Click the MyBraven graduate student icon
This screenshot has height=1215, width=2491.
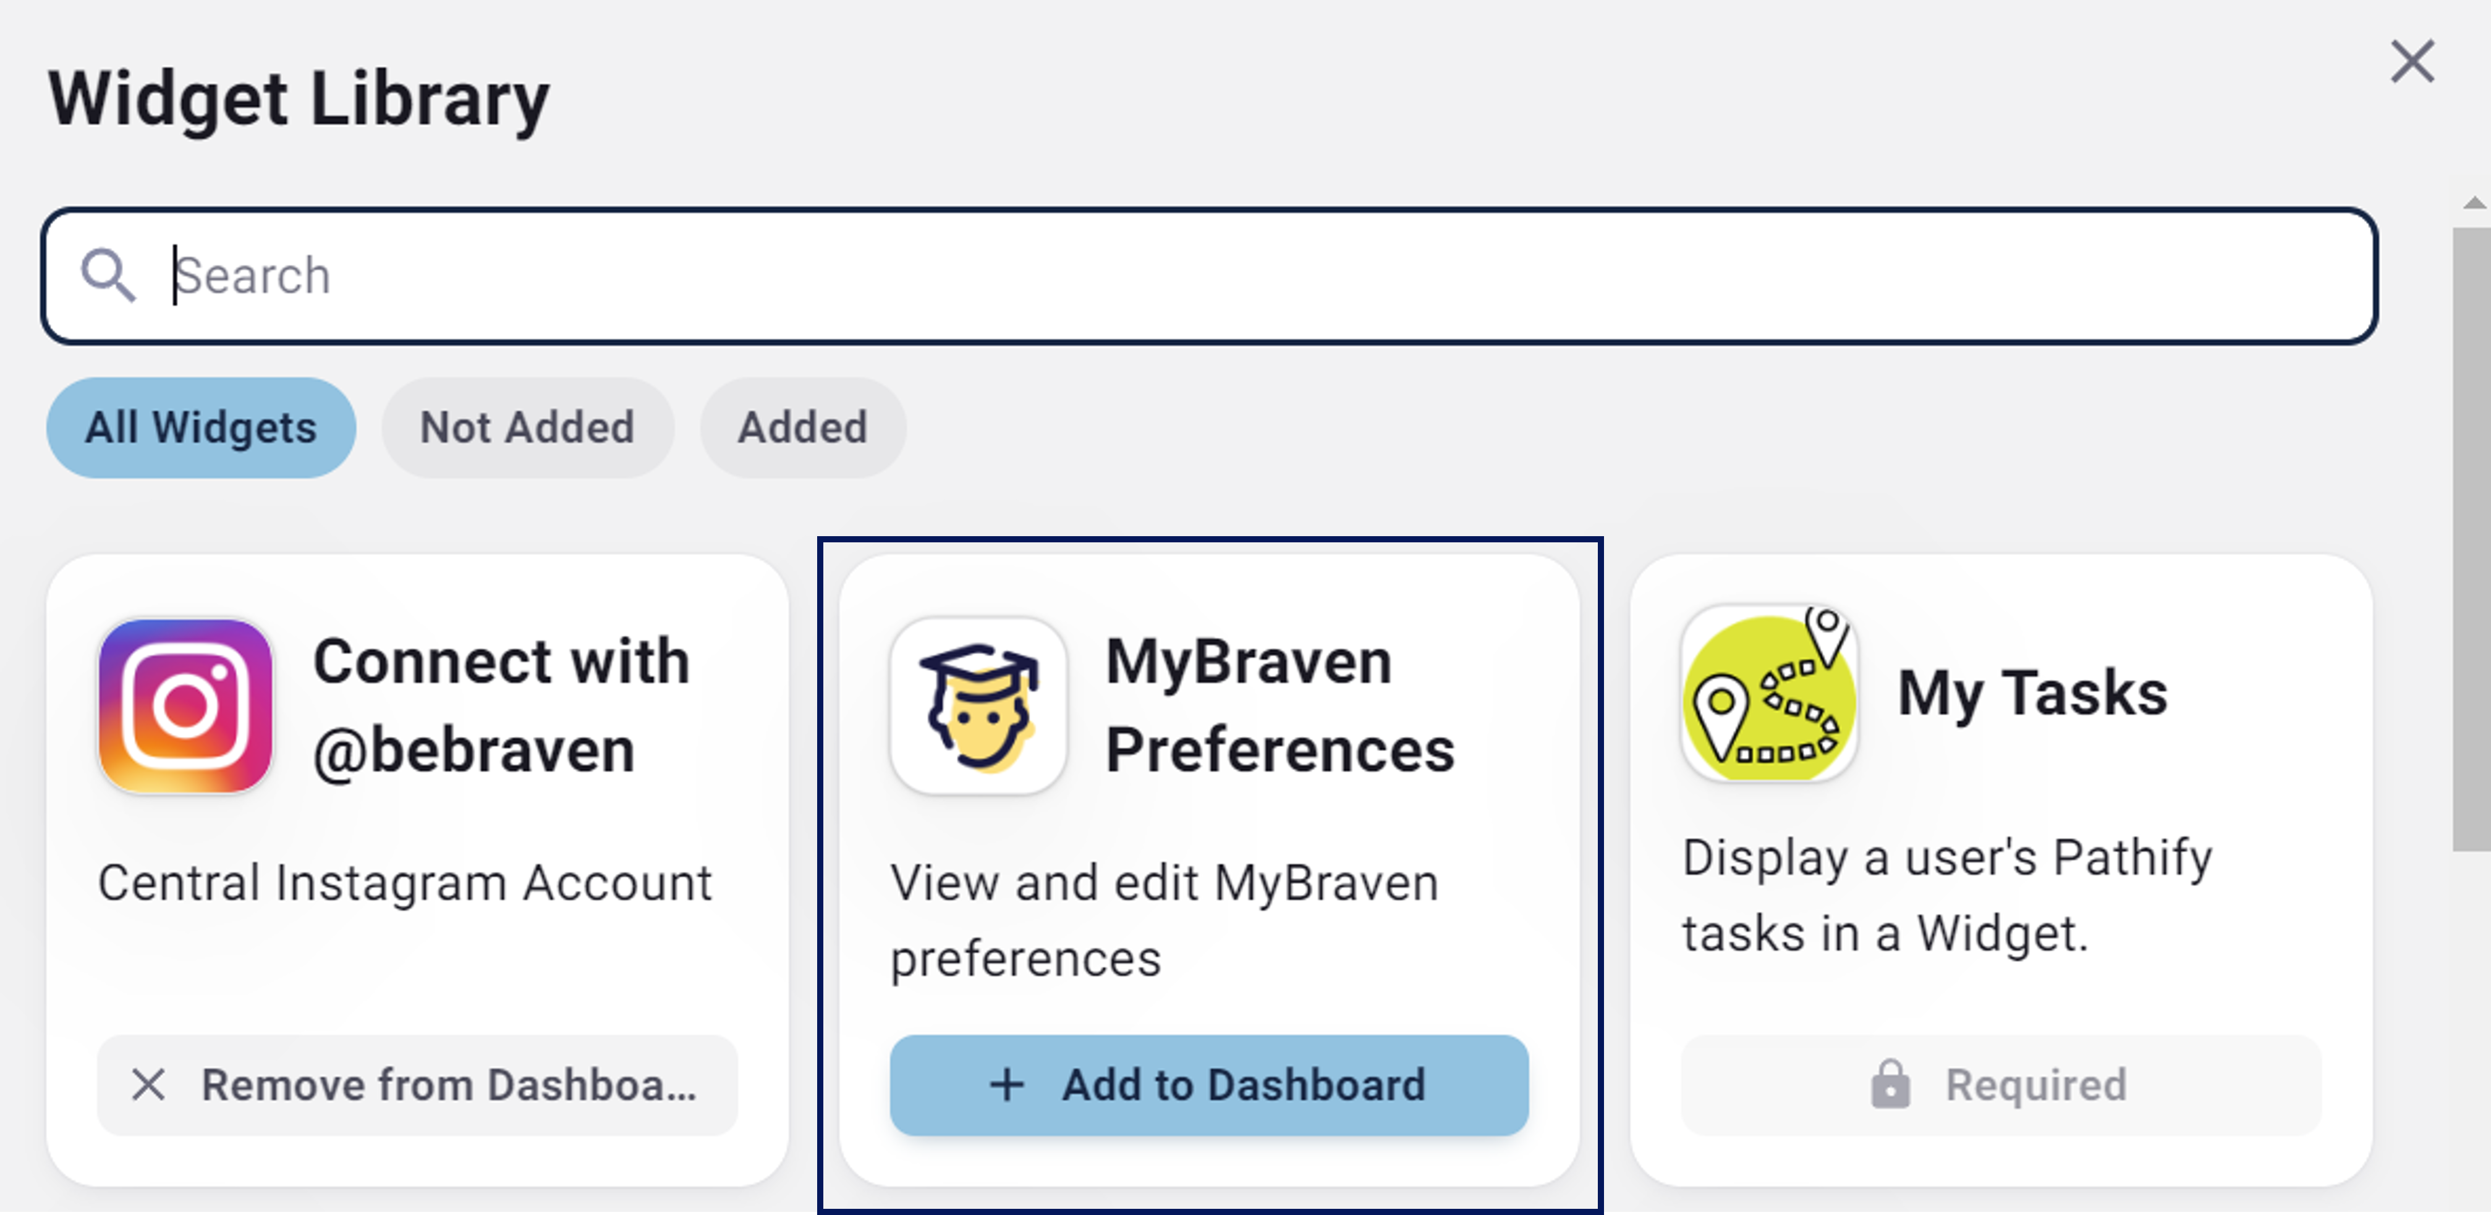[978, 707]
